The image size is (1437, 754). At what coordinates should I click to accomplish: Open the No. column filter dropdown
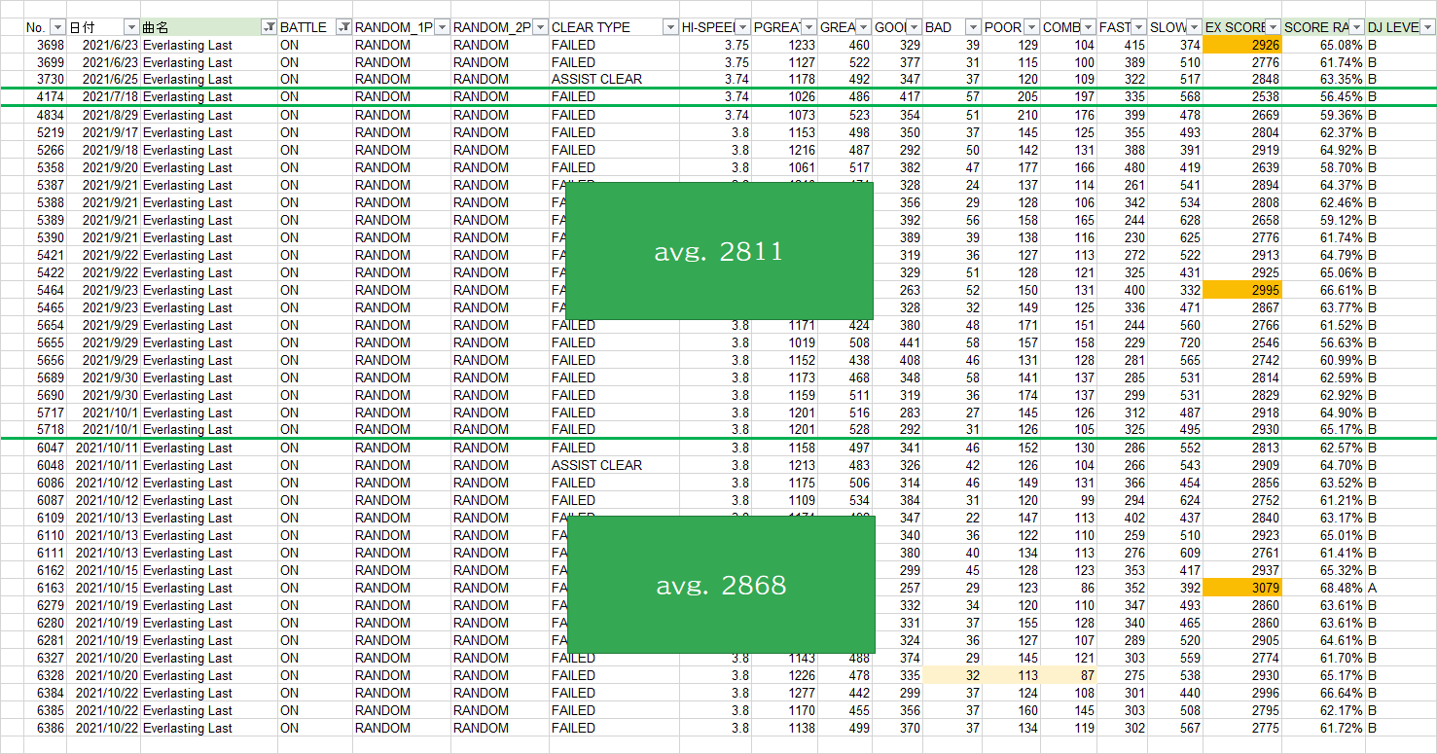click(57, 27)
